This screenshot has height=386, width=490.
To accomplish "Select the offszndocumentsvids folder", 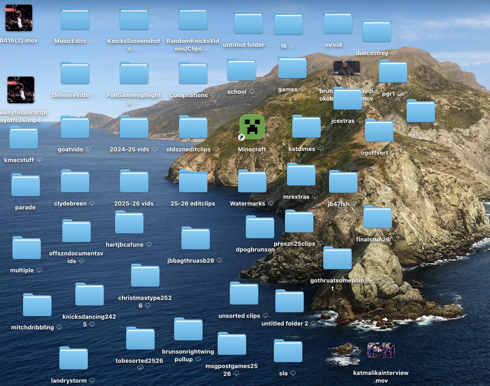I will click(x=76, y=231).
